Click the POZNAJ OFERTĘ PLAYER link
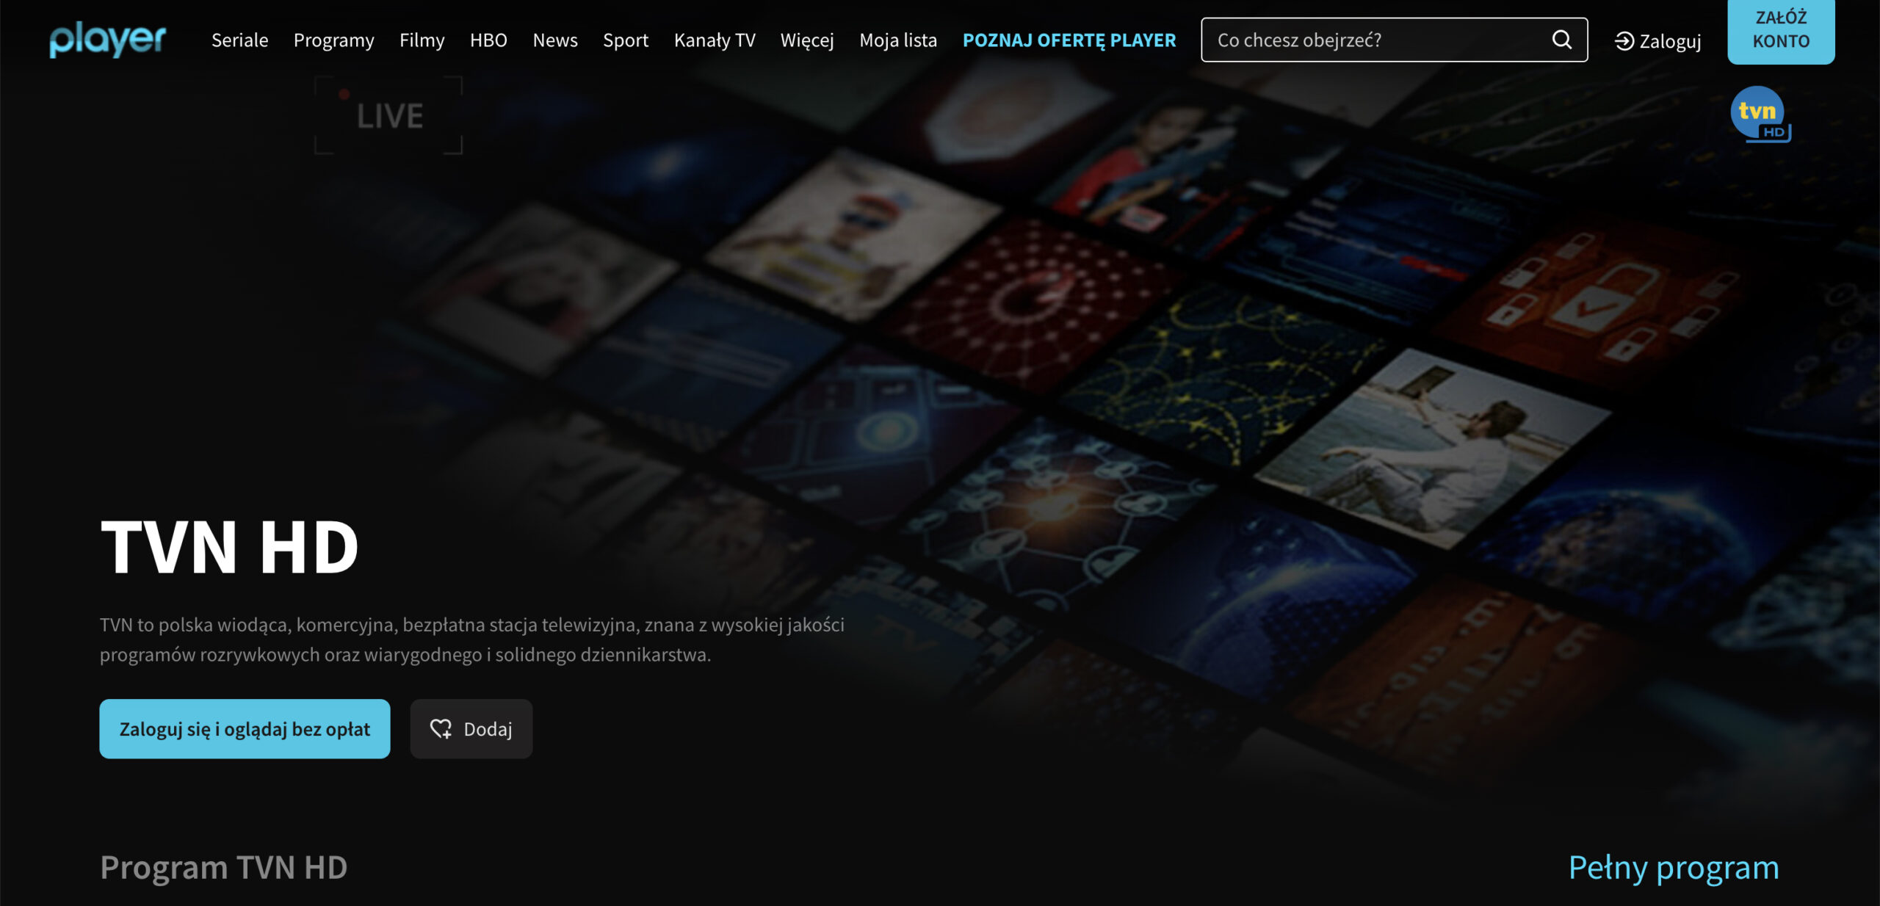1880x906 pixels. (x=1069, y=40)
